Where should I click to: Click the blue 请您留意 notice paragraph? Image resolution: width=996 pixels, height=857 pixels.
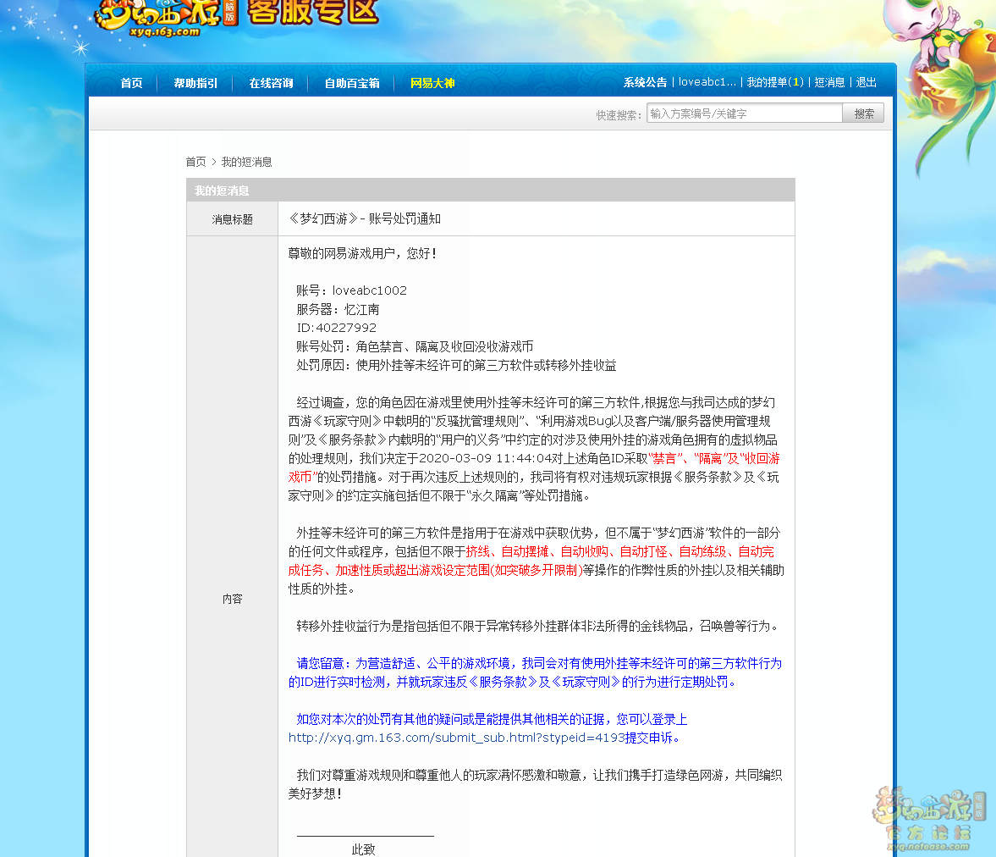pyautogui.click(x=535, y=672)
